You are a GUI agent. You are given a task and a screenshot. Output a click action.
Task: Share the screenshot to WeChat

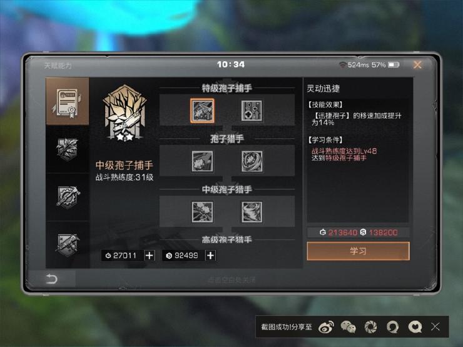pyautogui.click(x=349, y=327)
